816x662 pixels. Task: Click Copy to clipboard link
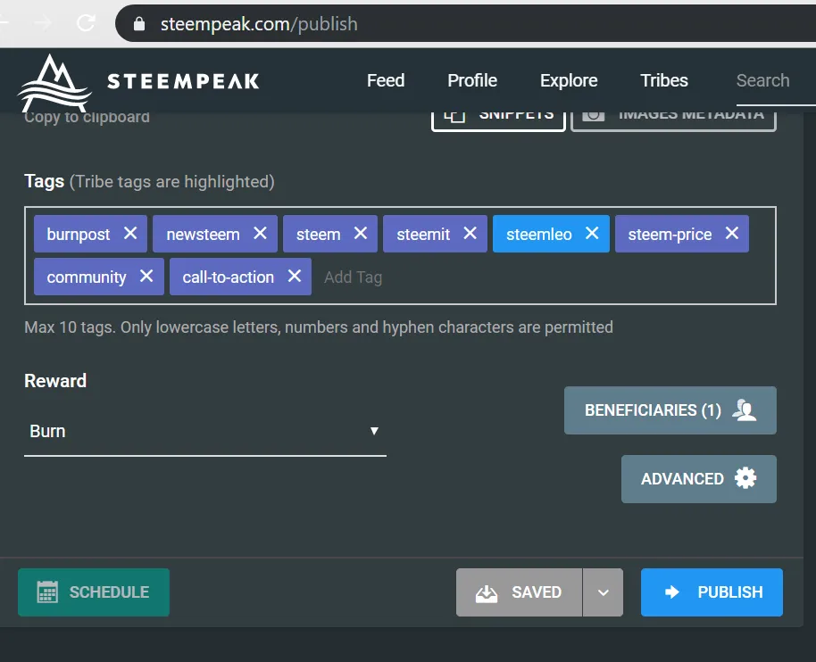pos(87,118)
